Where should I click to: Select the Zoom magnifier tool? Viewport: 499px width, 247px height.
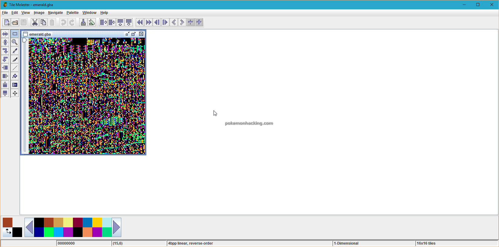[x=15, y=42]
